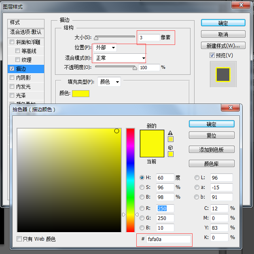This screenshot has width=254, height=254.
Task: Close the 拾色器 color picker dialog
Action: pyautogui.click(x=230, y=108)
